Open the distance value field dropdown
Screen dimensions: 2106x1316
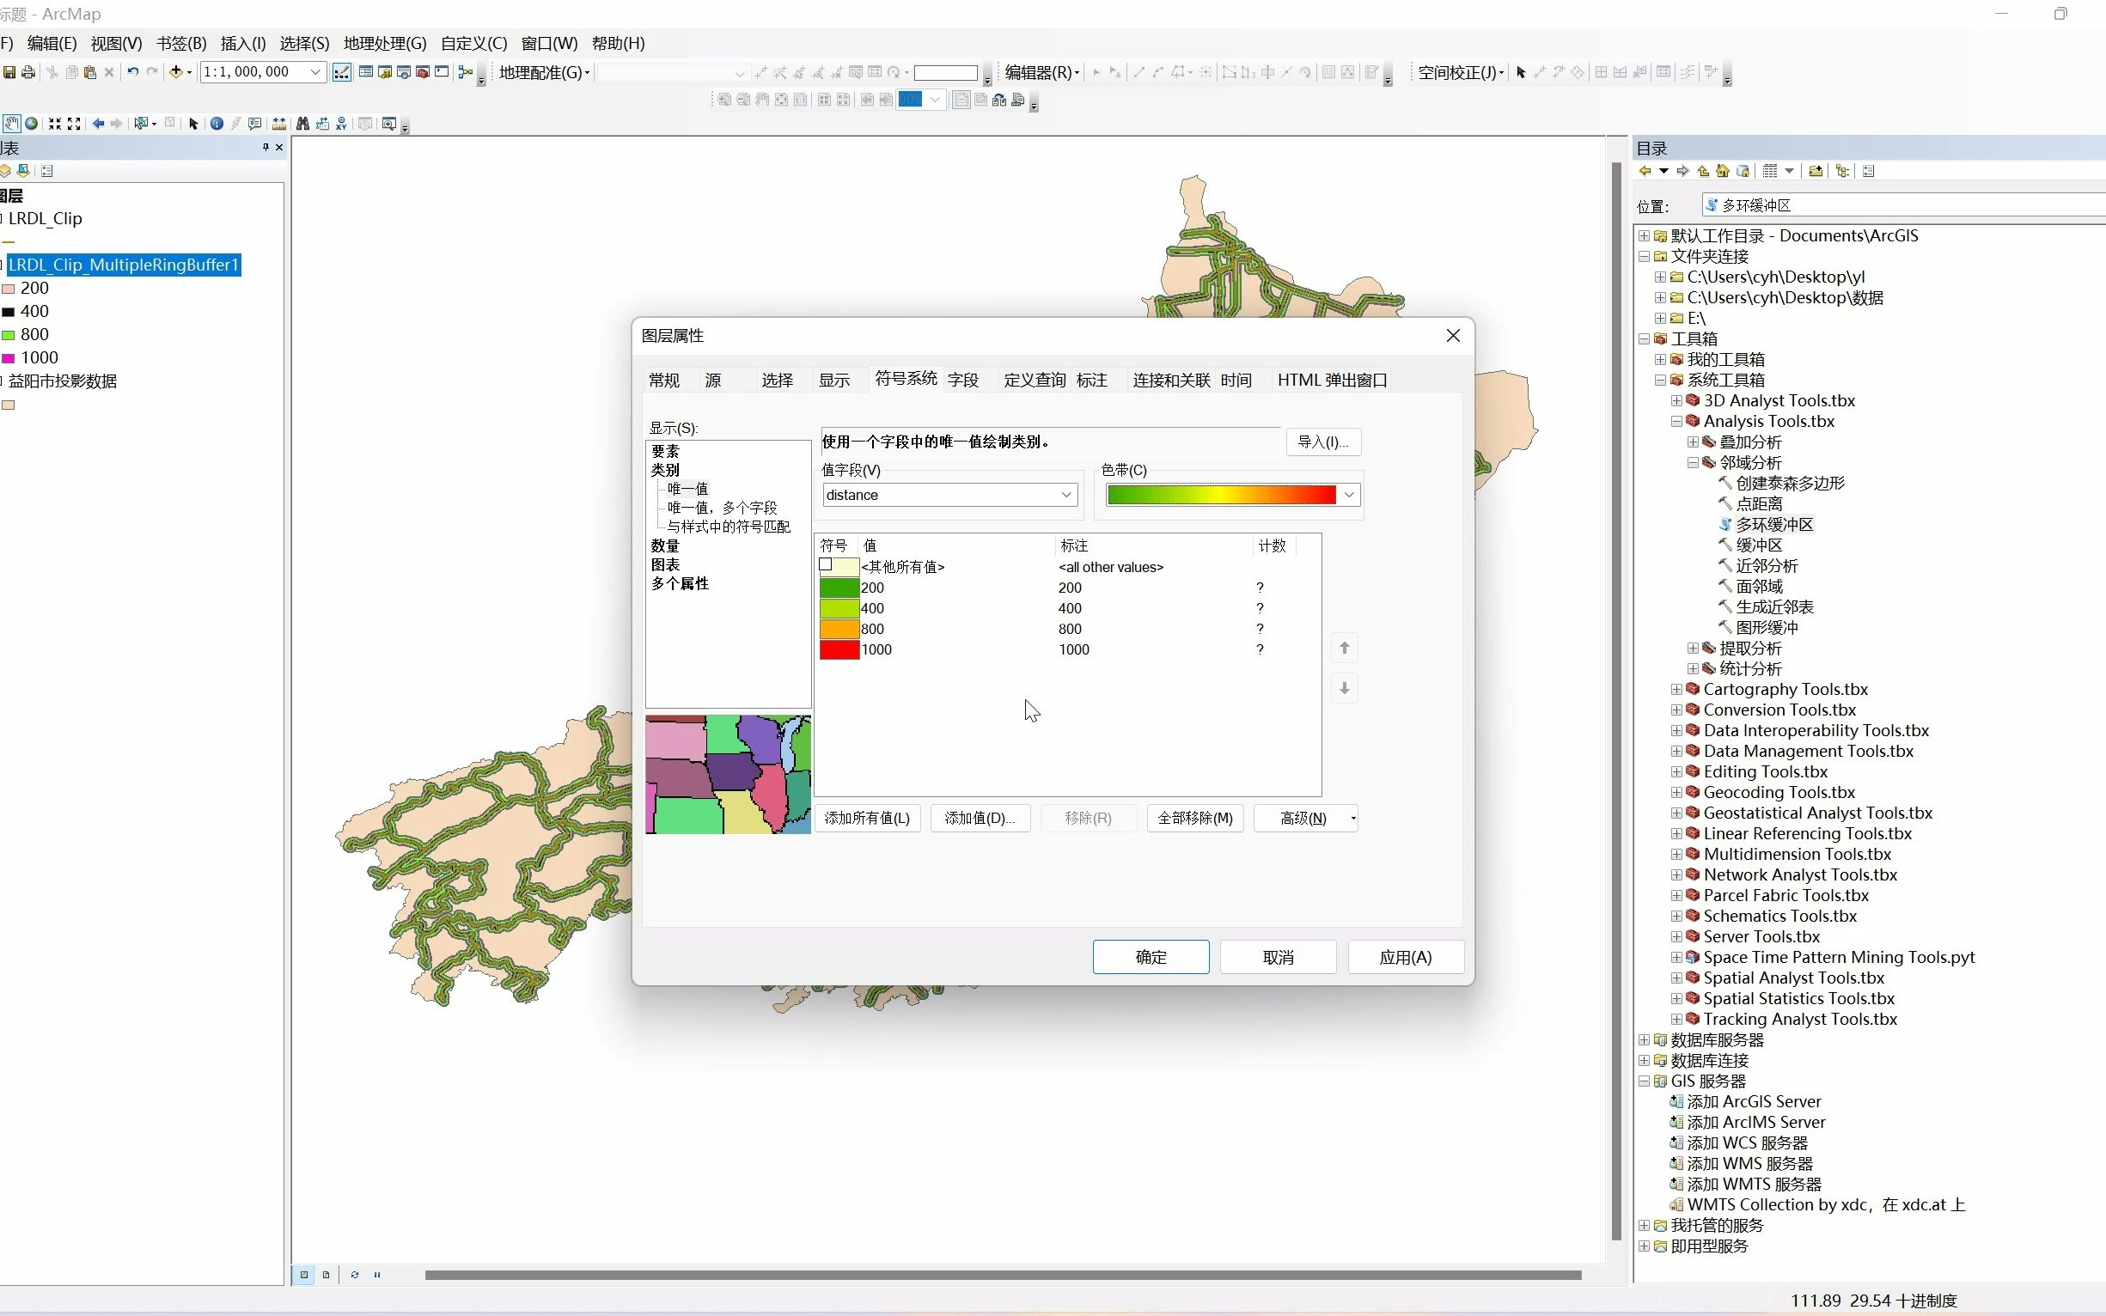click(x=1065, y=496)
